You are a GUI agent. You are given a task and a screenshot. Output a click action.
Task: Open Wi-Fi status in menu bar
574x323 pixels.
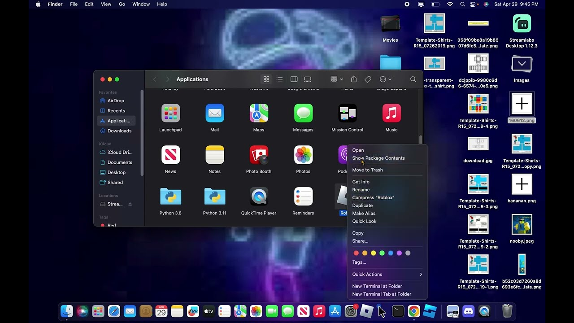click(x=450, y=4)
